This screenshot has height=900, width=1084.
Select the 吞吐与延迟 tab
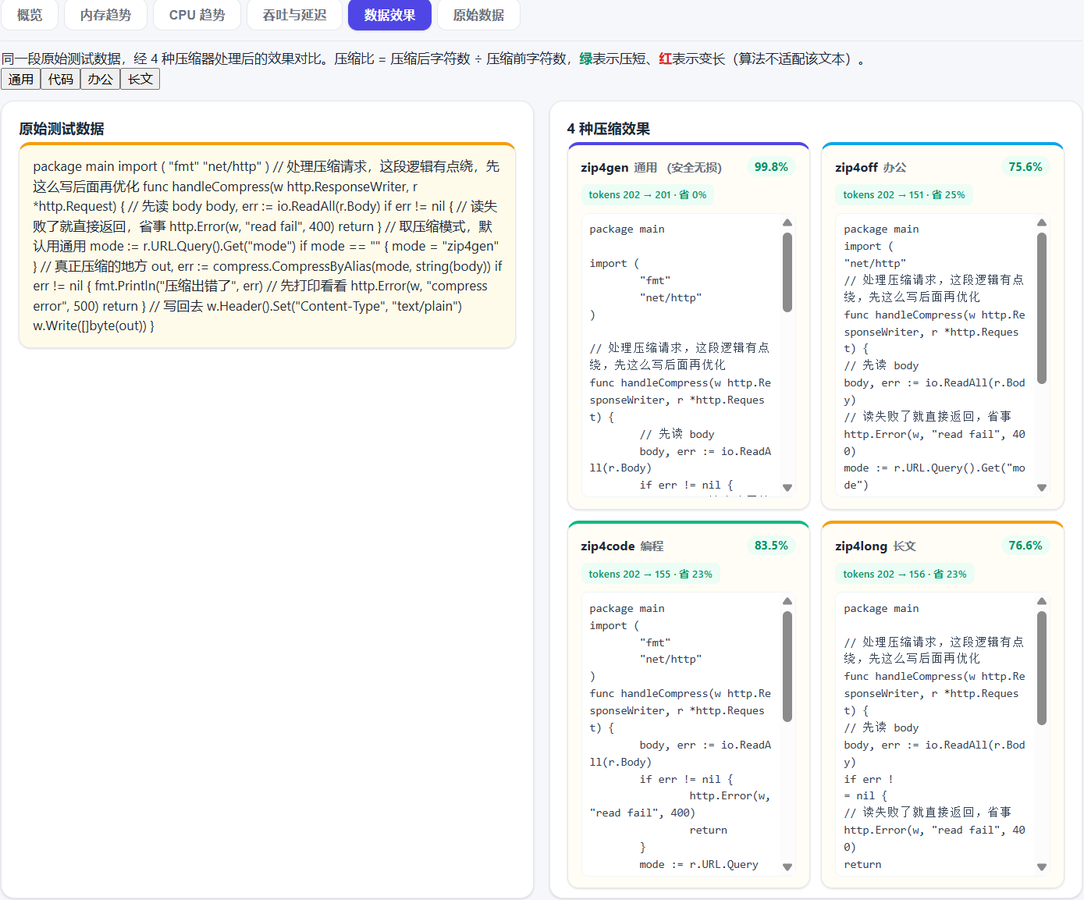(294, 15)
